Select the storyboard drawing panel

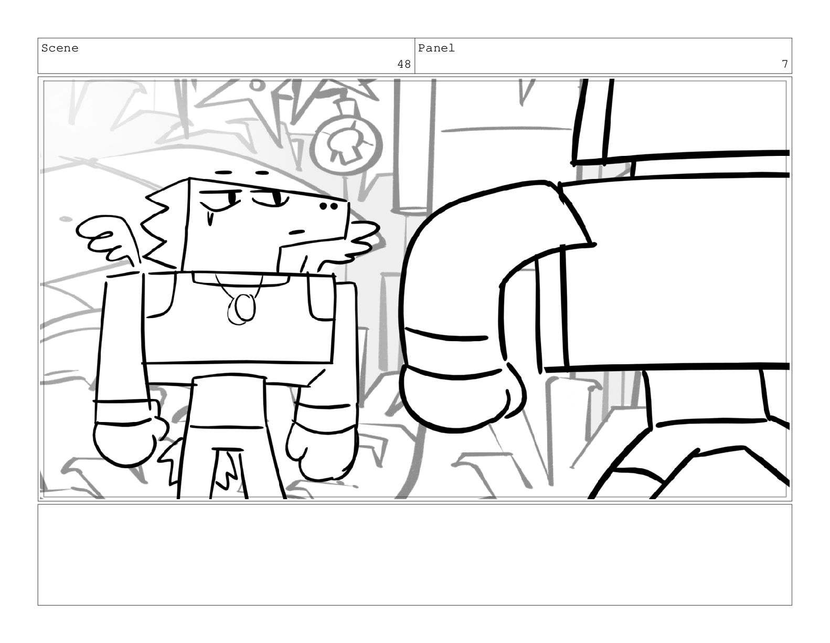414,289
